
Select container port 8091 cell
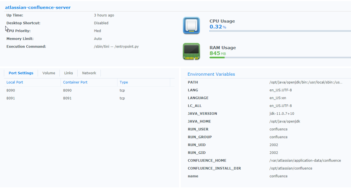[x=67, y=98]
